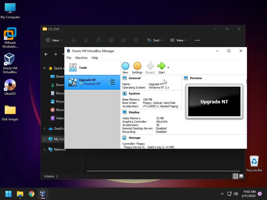
Task: Click the My Computer desktop icon
Action: click(10, 11)
